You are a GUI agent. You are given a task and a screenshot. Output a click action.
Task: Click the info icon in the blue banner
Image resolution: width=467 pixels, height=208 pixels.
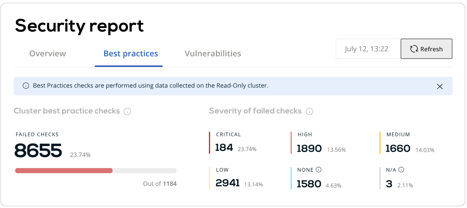[x=26, y=86]
